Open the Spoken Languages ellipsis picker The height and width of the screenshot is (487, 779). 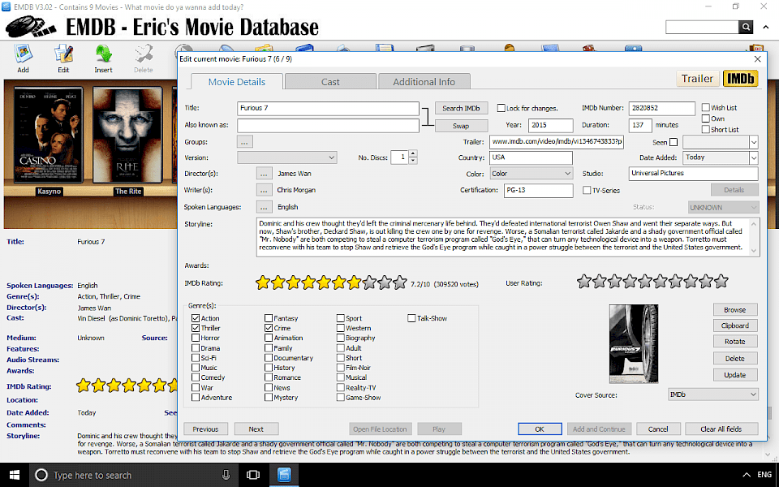pyautogui.click(x=264, y=207)
